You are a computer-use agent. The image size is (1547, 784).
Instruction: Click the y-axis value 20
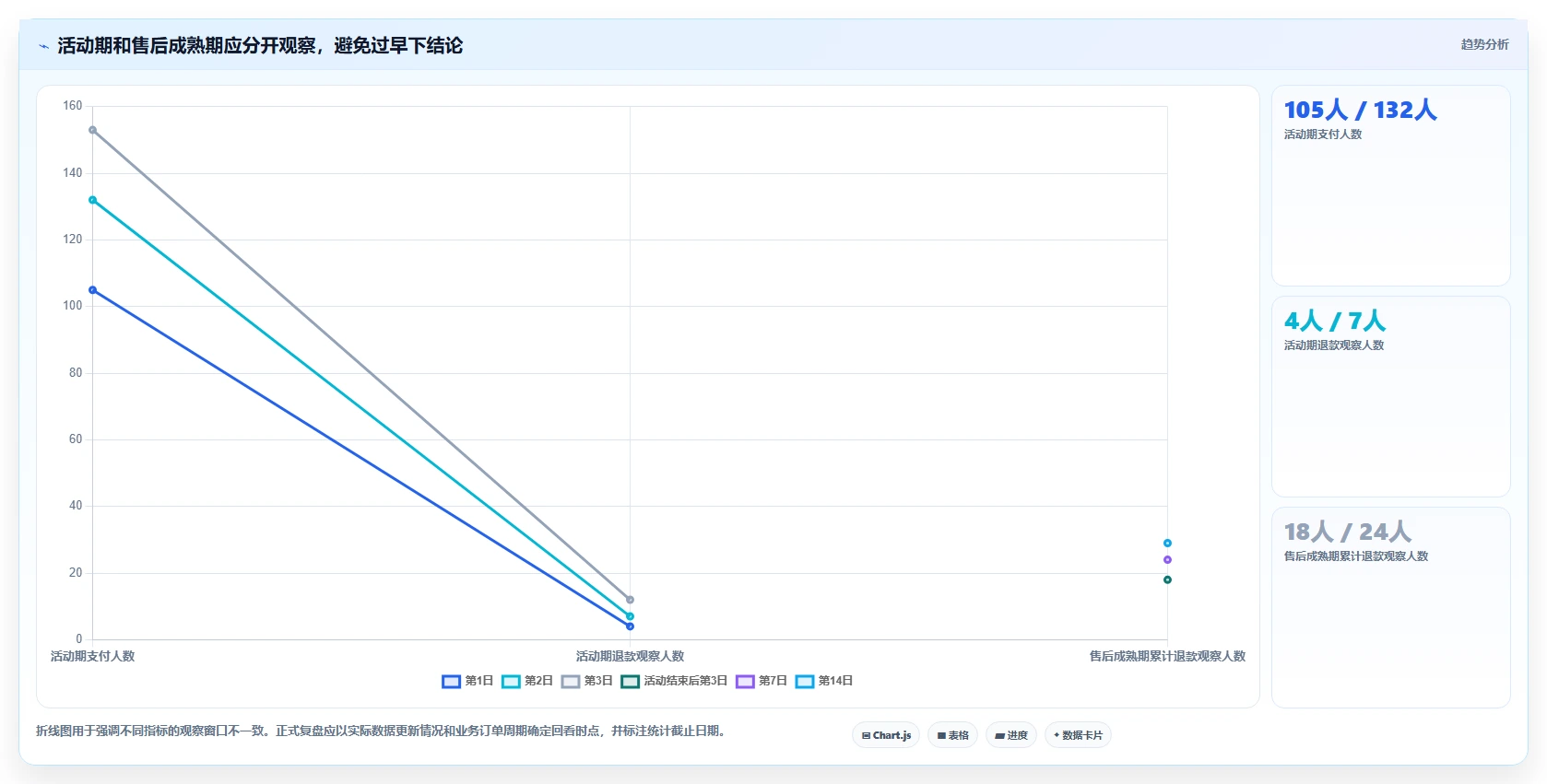click(76, 573)
